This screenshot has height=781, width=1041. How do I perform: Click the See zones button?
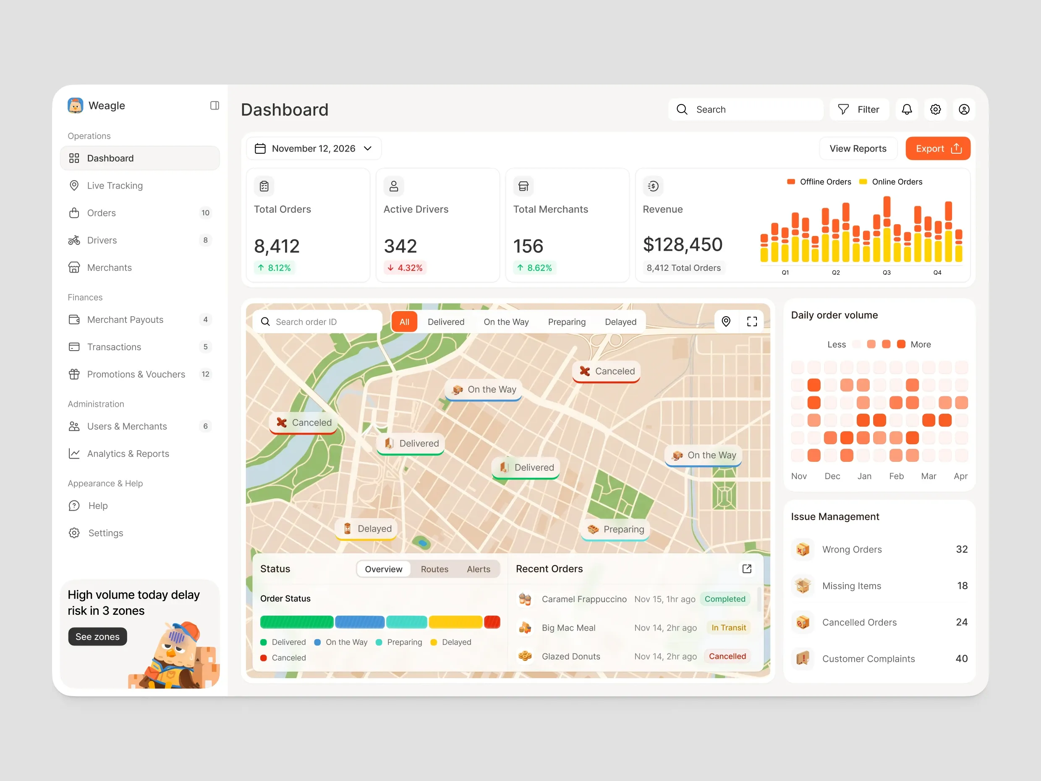click(x=97, y=637)
